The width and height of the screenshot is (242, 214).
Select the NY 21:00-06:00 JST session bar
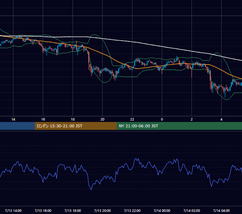[179, 126]
